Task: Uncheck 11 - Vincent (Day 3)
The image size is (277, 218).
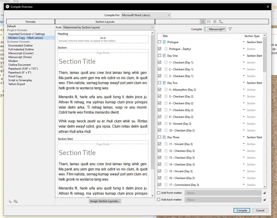Action: 160,144
